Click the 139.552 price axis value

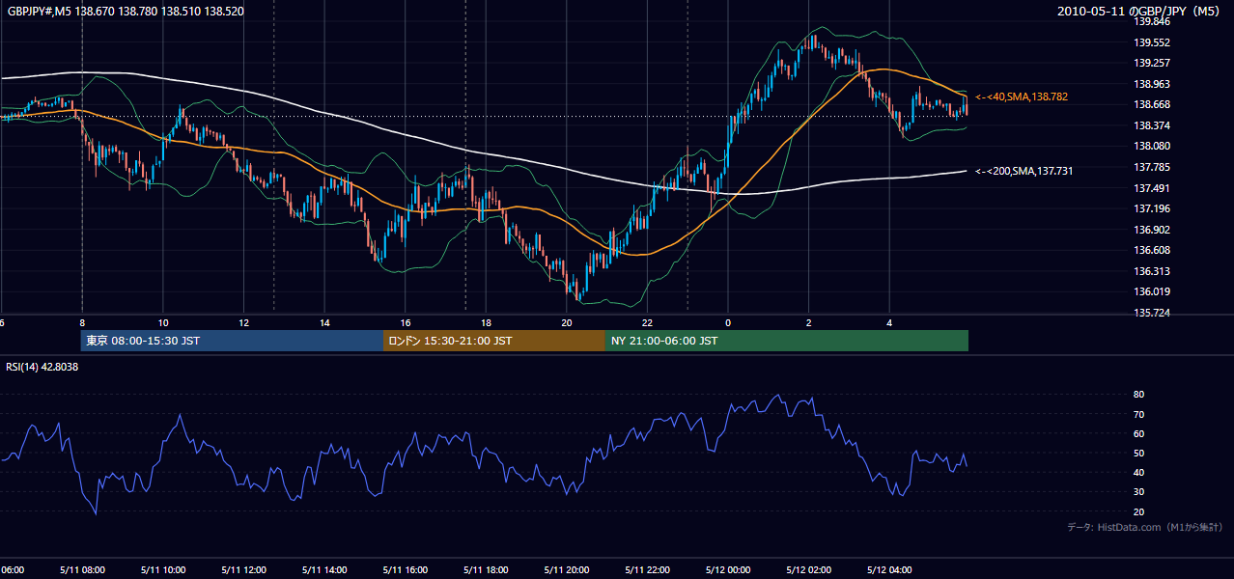(x=1152, y=42)
